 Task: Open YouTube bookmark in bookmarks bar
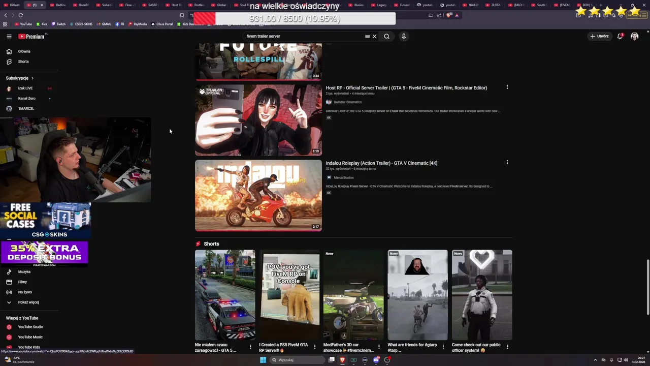pos(23,24)
